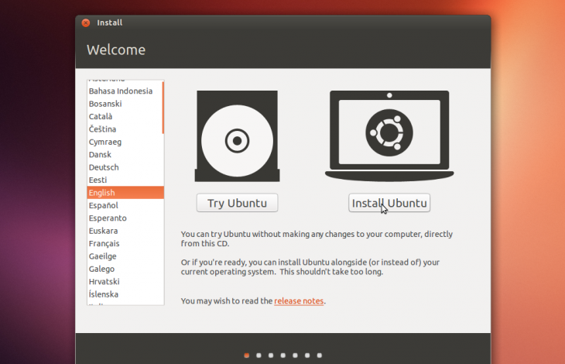Click the first orange progress dot
The image size is (565, 364).
coord(246,355)
